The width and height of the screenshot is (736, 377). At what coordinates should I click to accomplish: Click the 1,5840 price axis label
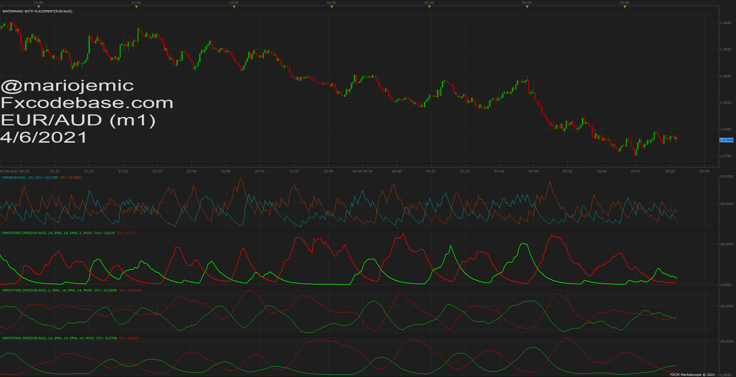pos(726,23)
